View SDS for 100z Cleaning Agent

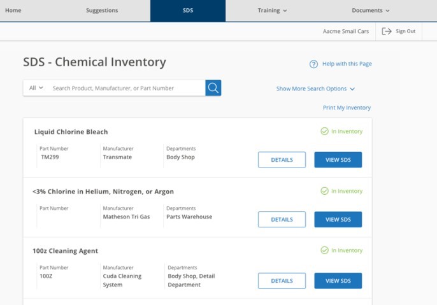338,281
